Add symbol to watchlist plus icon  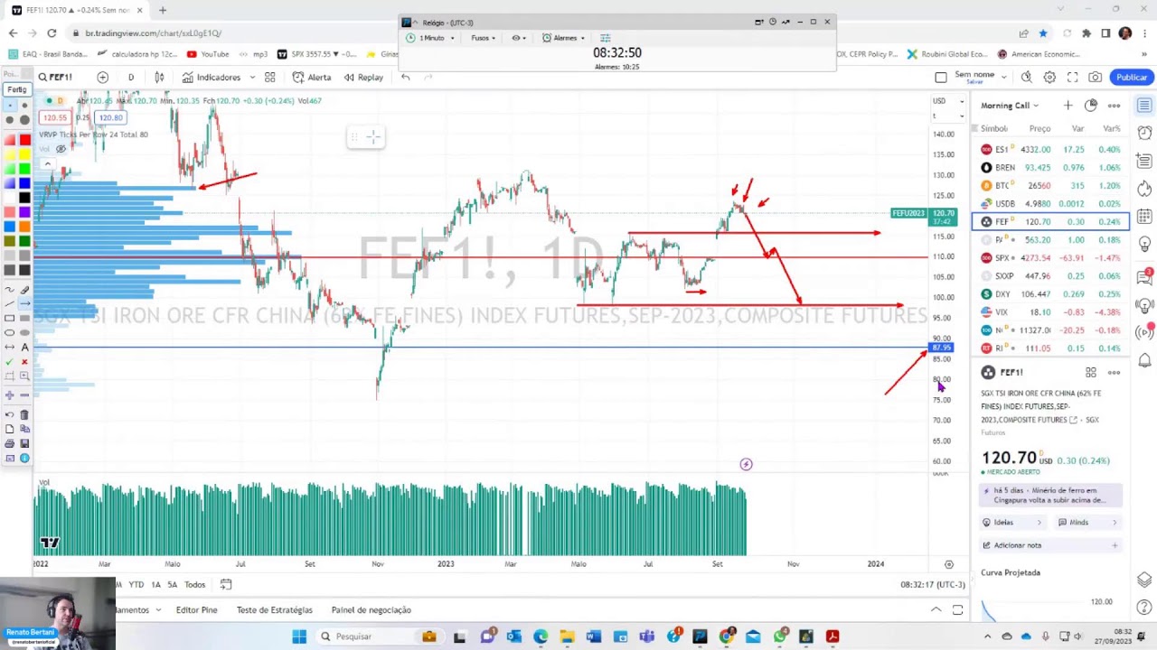coord(1068,106)
